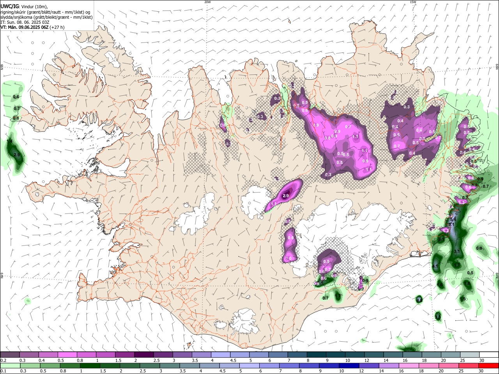Image resolution: width=499 pixels, height=374 pixels.
Task: Click the "30" label in the lower legend row
Action: tap(481, 371)
